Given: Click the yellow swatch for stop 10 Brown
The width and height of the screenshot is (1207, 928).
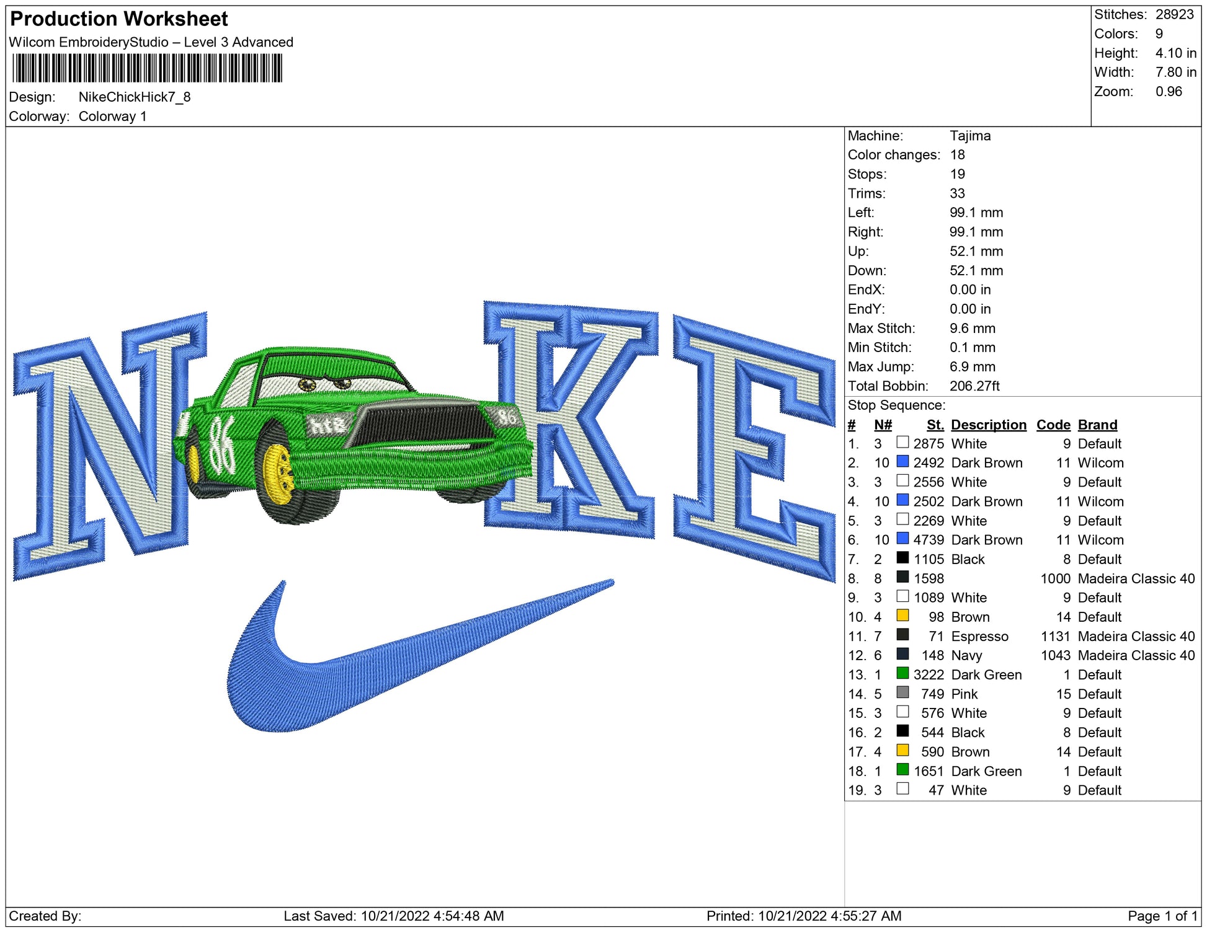Looking at the screenshot, I should 902,616.
